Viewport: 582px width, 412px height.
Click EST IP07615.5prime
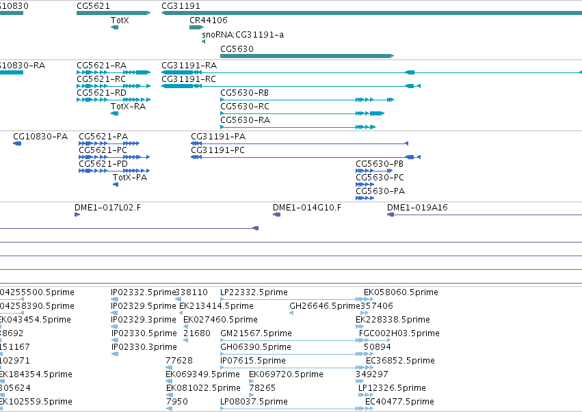coord(253,361)
